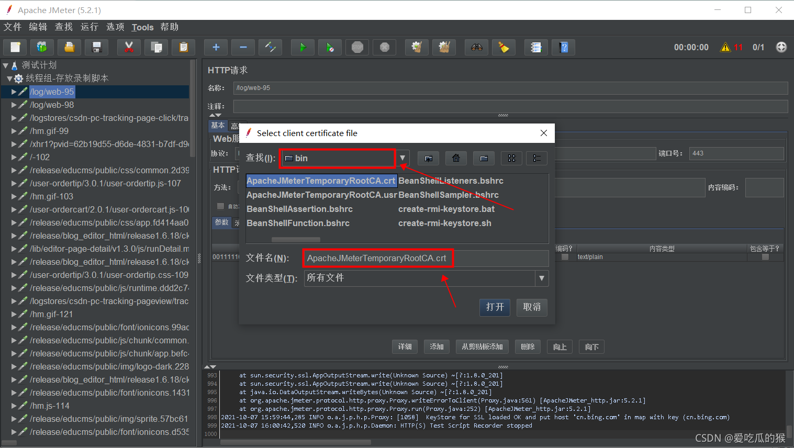
Task: Click the 详细 button below parameters
Action: pos(405,346)
